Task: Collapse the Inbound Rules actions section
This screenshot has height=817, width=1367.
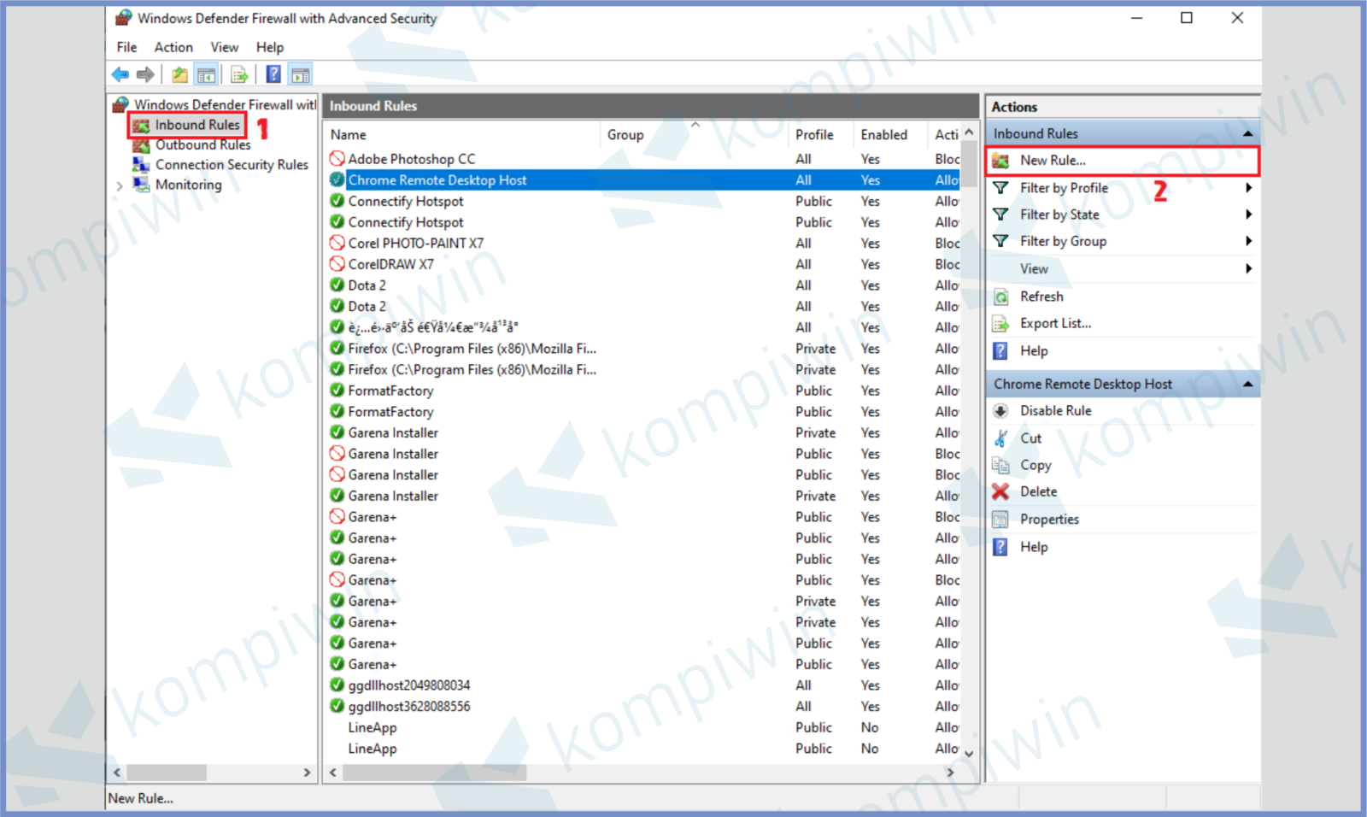Action: tap(1247, 134)
